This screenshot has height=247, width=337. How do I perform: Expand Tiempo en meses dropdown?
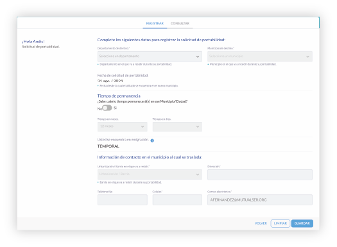[x=123, y=127]
